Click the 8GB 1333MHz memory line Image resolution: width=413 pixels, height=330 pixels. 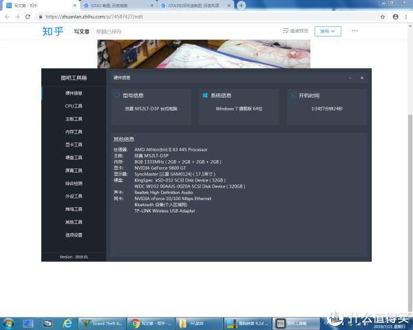point(178,162)
